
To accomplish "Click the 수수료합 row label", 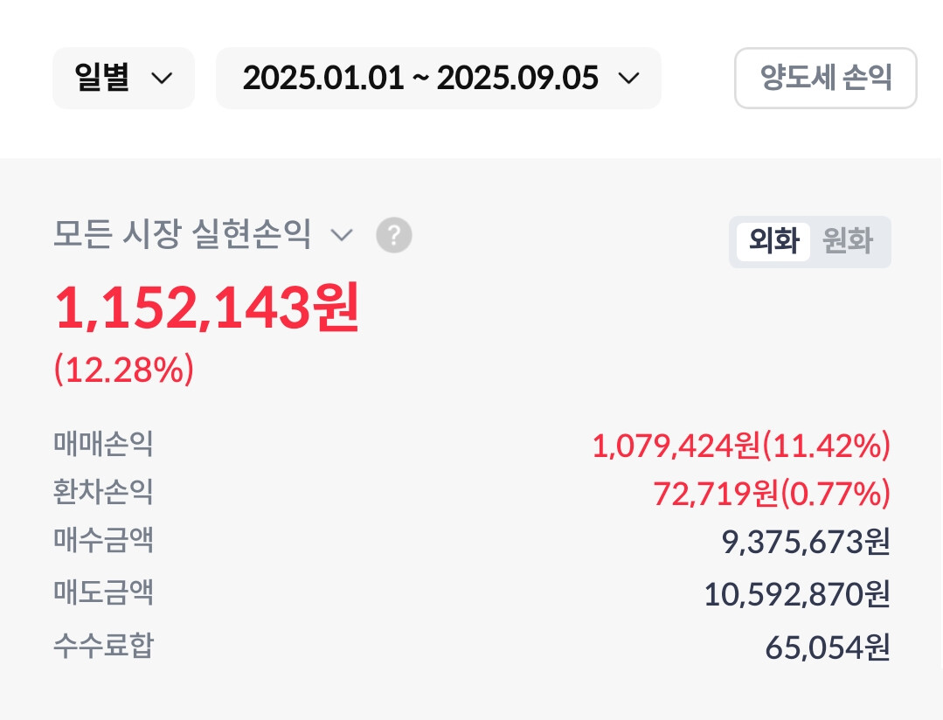I will (103, 646).
